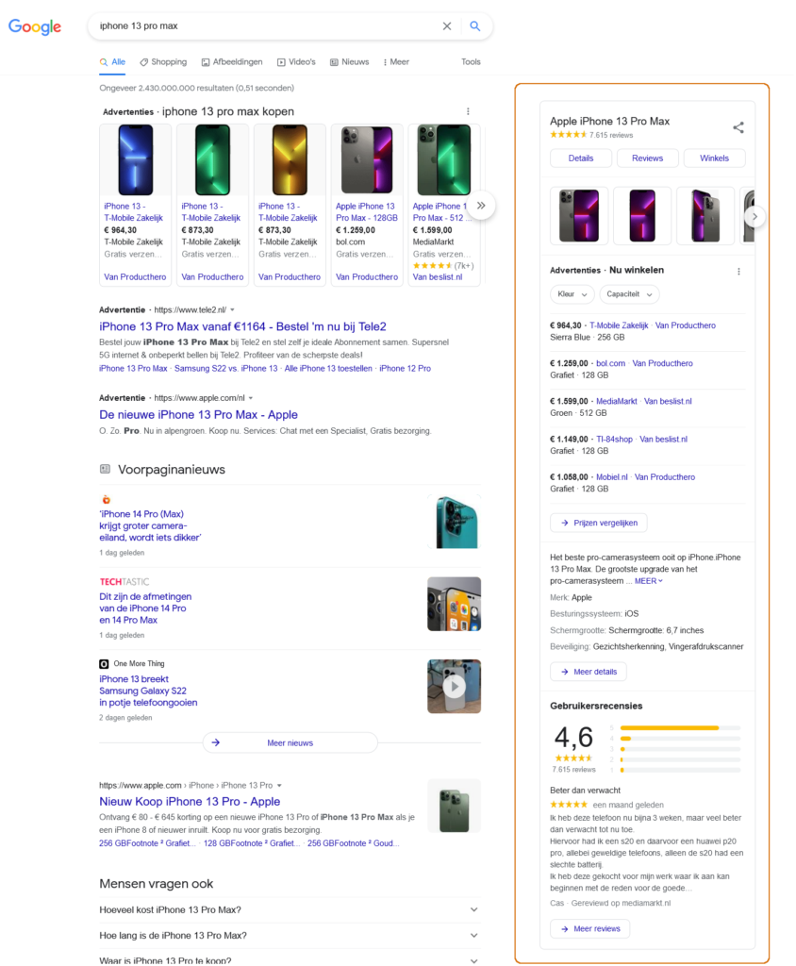
Task: Click the double-arrow to show more shopping ads
Action: pyautogui.click(x=481, y=206)
